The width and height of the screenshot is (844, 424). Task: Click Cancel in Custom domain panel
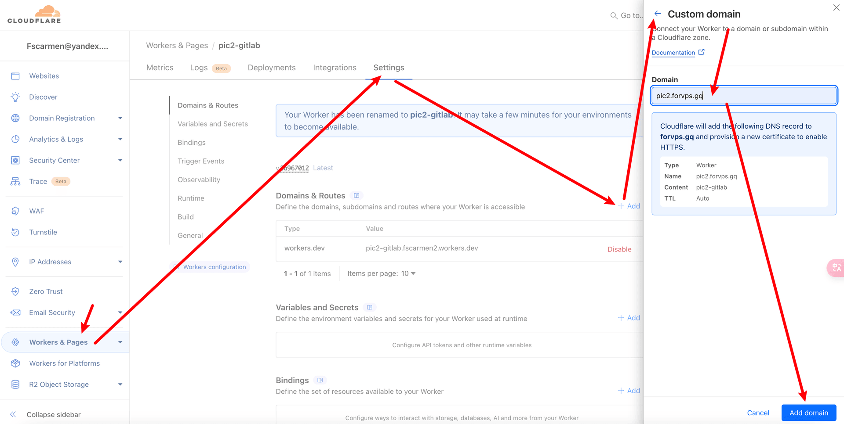click(758, 413)
